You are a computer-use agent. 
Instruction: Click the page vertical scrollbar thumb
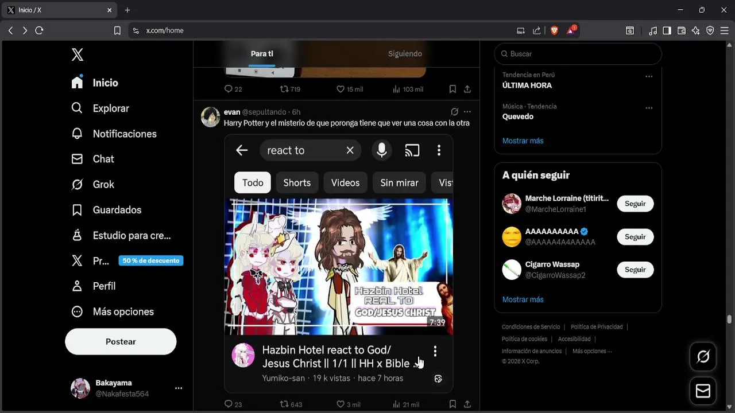tap(729, 320)
